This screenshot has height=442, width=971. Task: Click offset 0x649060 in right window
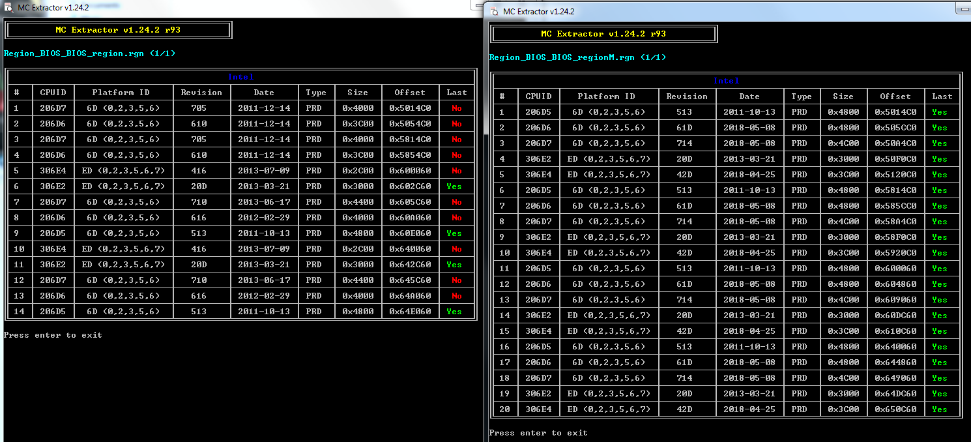(x=895, y=378)
